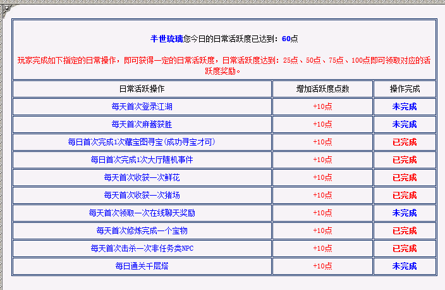This screenshot has width=445, height=290.
Task: Open 每天首次击杀一次非任务类NPC link
Action: (x=142, y=248)
